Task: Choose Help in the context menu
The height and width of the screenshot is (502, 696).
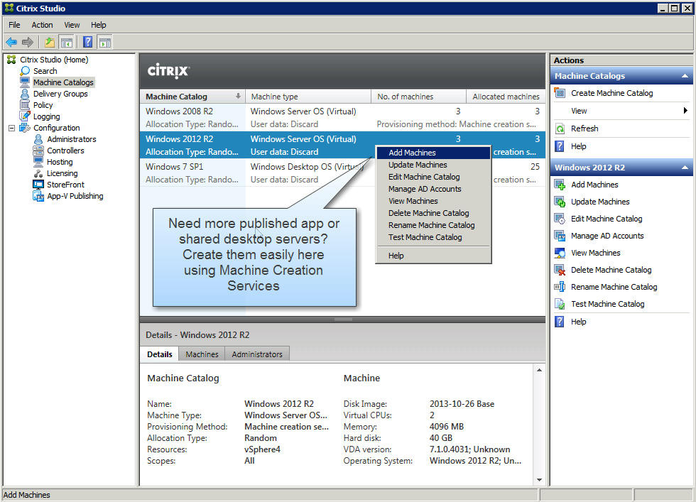Action: pos(433,256)
